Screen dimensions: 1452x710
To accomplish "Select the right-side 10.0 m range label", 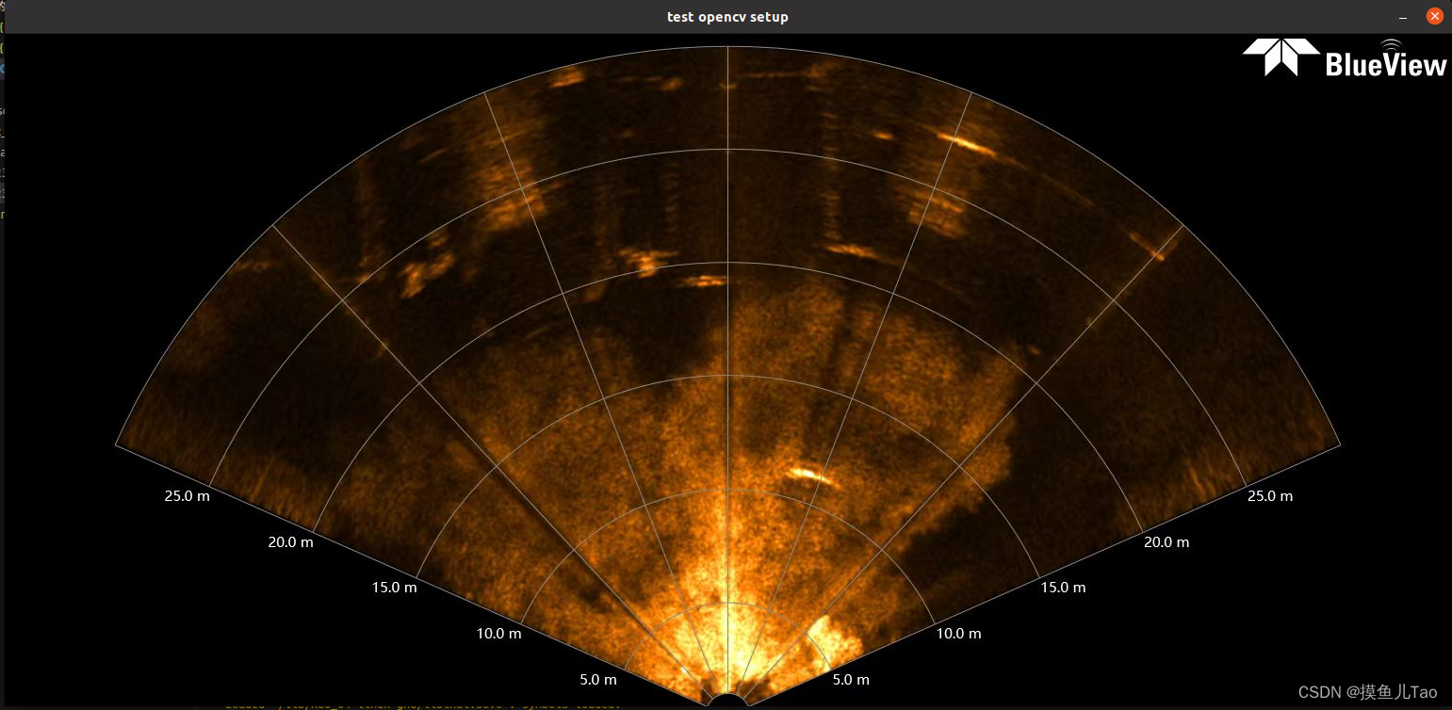I will coord(958,634).
